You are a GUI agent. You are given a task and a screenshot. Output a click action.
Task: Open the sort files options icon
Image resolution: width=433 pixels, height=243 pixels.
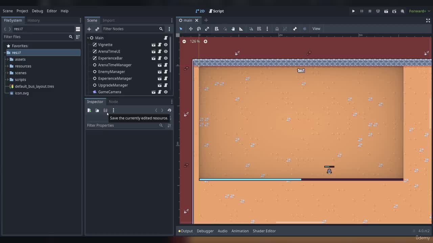coord(78,37)
